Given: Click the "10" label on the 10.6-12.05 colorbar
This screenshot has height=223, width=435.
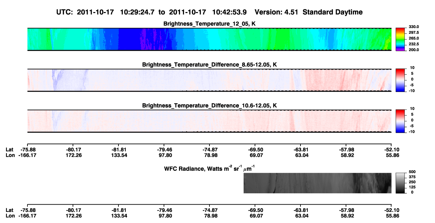Looking at the screenshot, I should pos(412,109).
